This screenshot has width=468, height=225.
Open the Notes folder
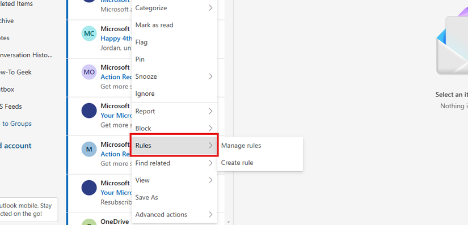[x=5, y=38]
